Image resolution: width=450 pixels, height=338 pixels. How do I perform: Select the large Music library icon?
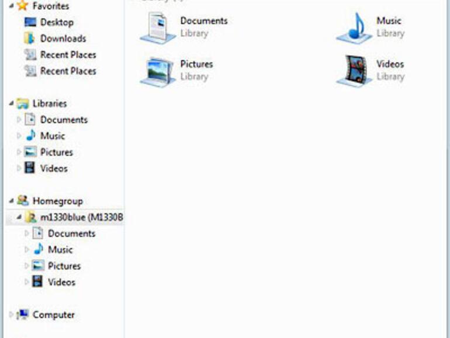(354, 28)
